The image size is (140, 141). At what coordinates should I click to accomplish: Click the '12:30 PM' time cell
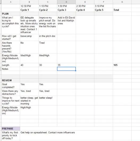pyautogui.click(x=29, y=6)
